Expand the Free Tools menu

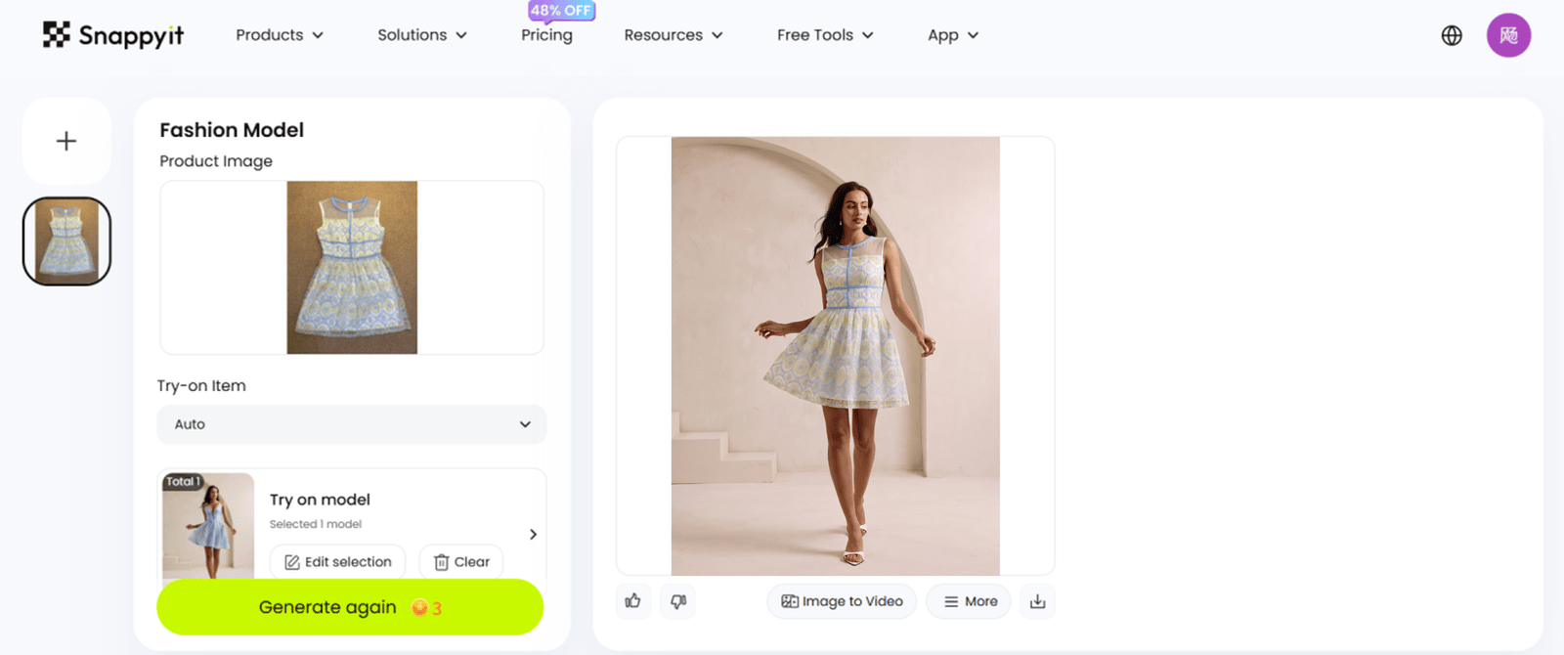tap(825, 35)
